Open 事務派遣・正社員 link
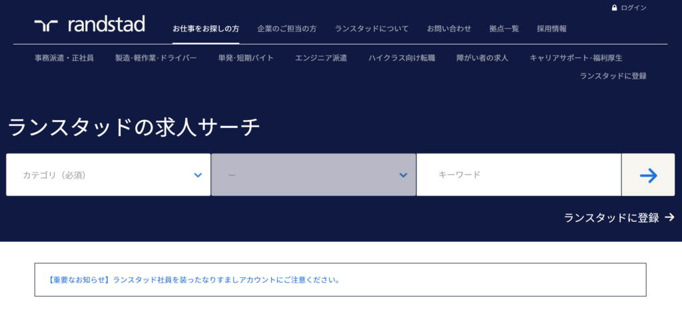The height and width of the screenshot is (314, 682). coord(64,58)
